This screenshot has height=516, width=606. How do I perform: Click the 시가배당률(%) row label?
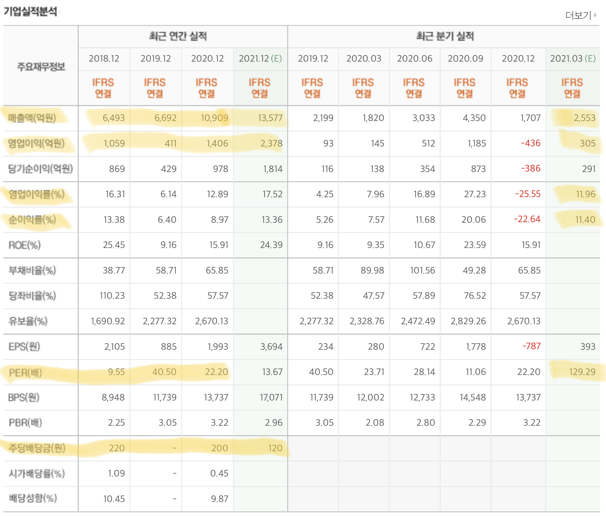tap(37, 474)
